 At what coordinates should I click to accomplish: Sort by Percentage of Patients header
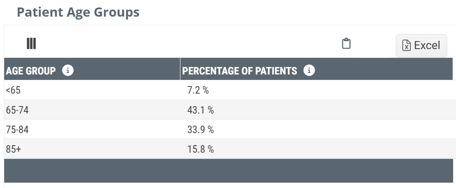pyautogui.click(x=240, y=71)
